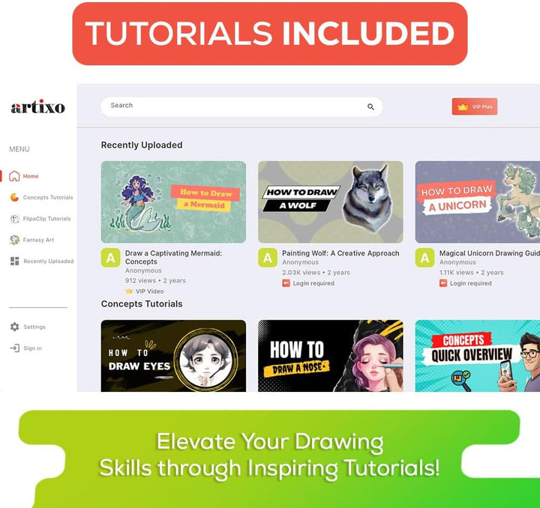The image size is (540, 508).
Task: Select the FlipaClip Tutorials sidebar icon
Action: click(x=14, y=219)
